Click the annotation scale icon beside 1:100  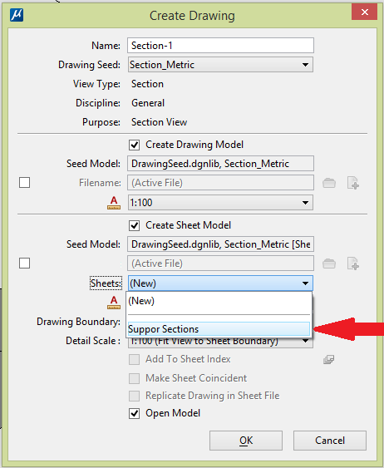[x=114, y=203]
